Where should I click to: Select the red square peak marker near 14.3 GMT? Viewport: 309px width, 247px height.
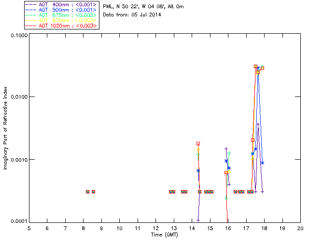pos(198,144)
